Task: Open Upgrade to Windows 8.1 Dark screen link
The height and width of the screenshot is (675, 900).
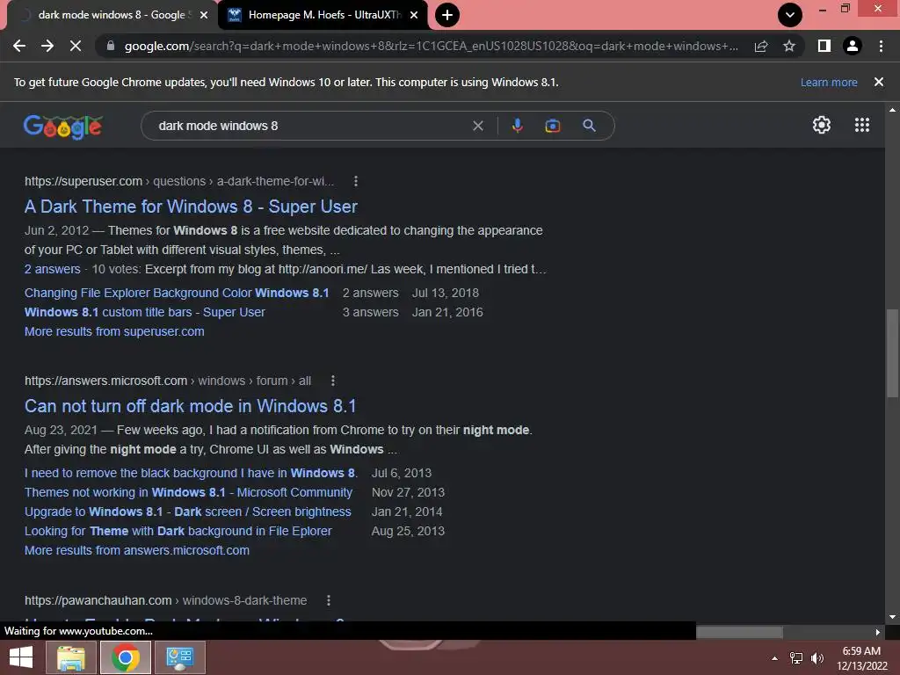Action: click(188, 512)
